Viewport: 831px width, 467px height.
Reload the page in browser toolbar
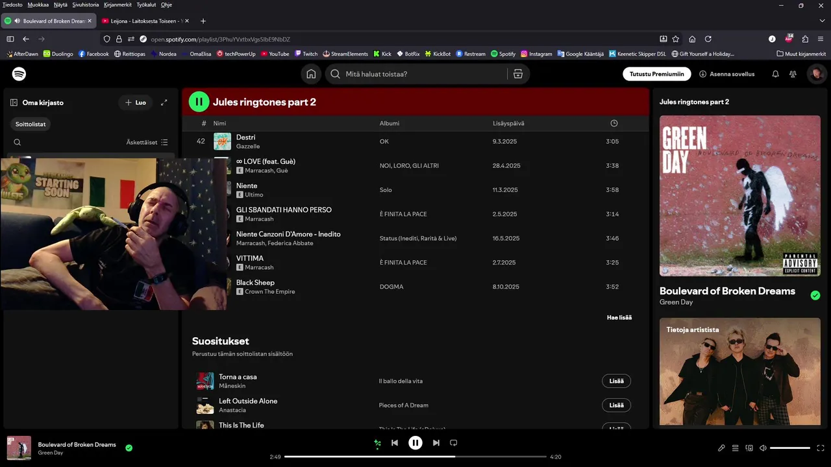pos(708,39)
